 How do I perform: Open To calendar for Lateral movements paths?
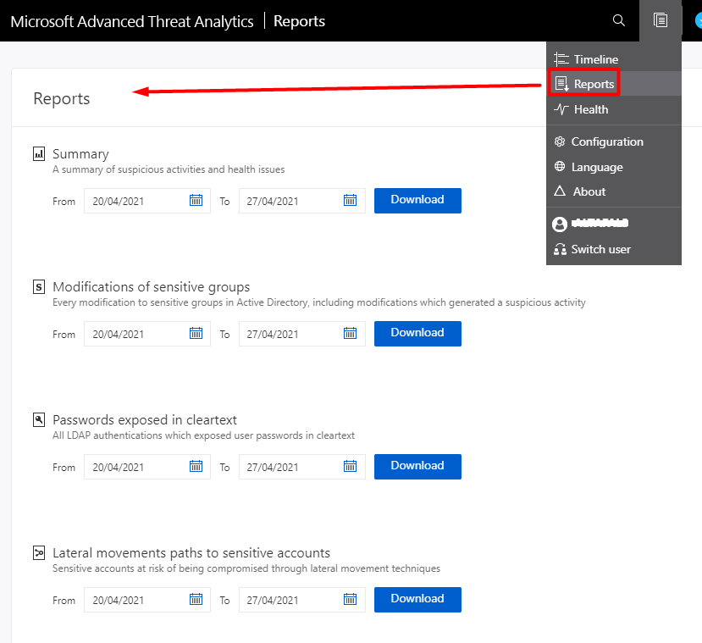(x=350, y=599)
